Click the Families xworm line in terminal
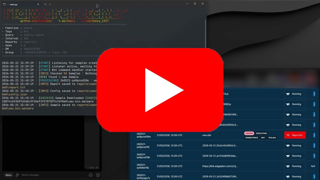Image resolution: width=320 pixels, height=180 pixels. point(17,28)
